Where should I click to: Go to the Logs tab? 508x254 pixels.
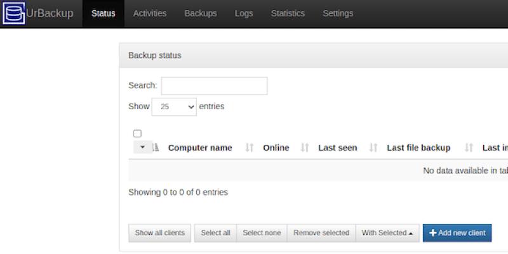pos(244,13)
